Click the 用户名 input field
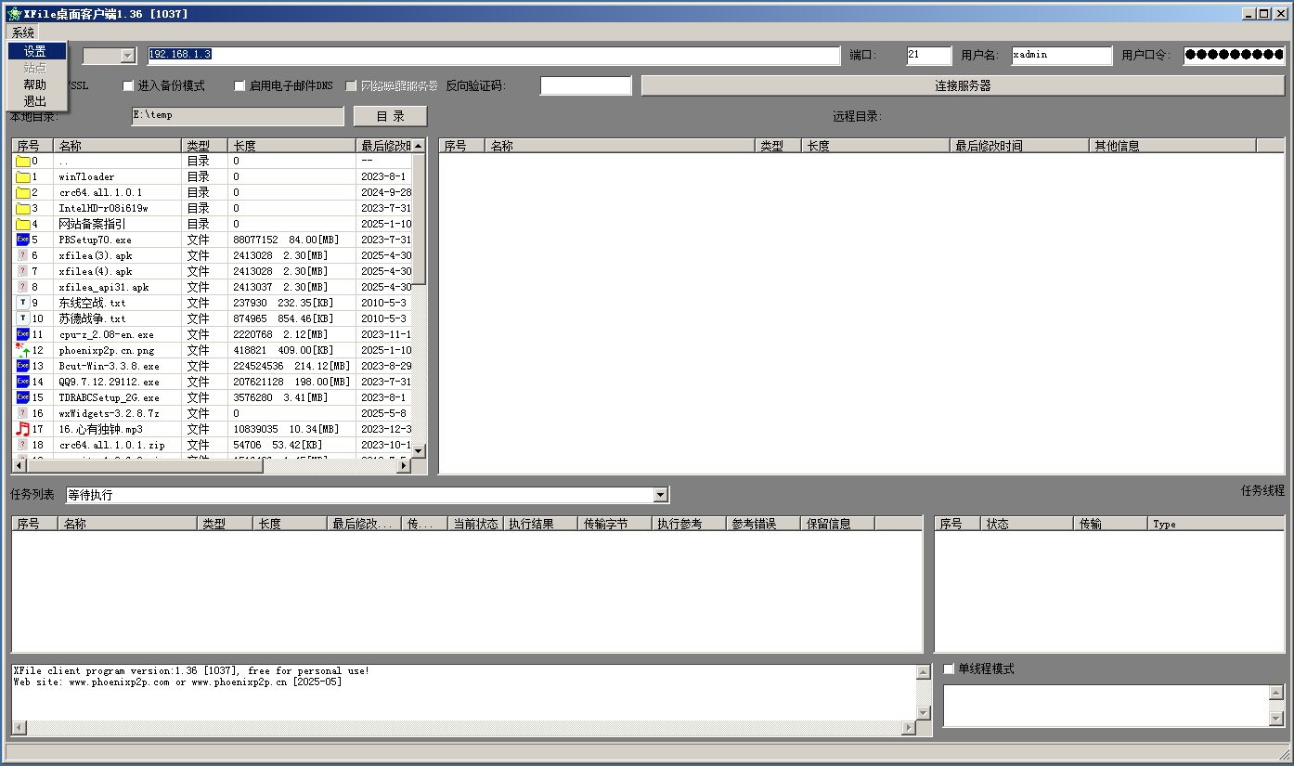Screen dimensions: 1294x766 [1061, 55]
